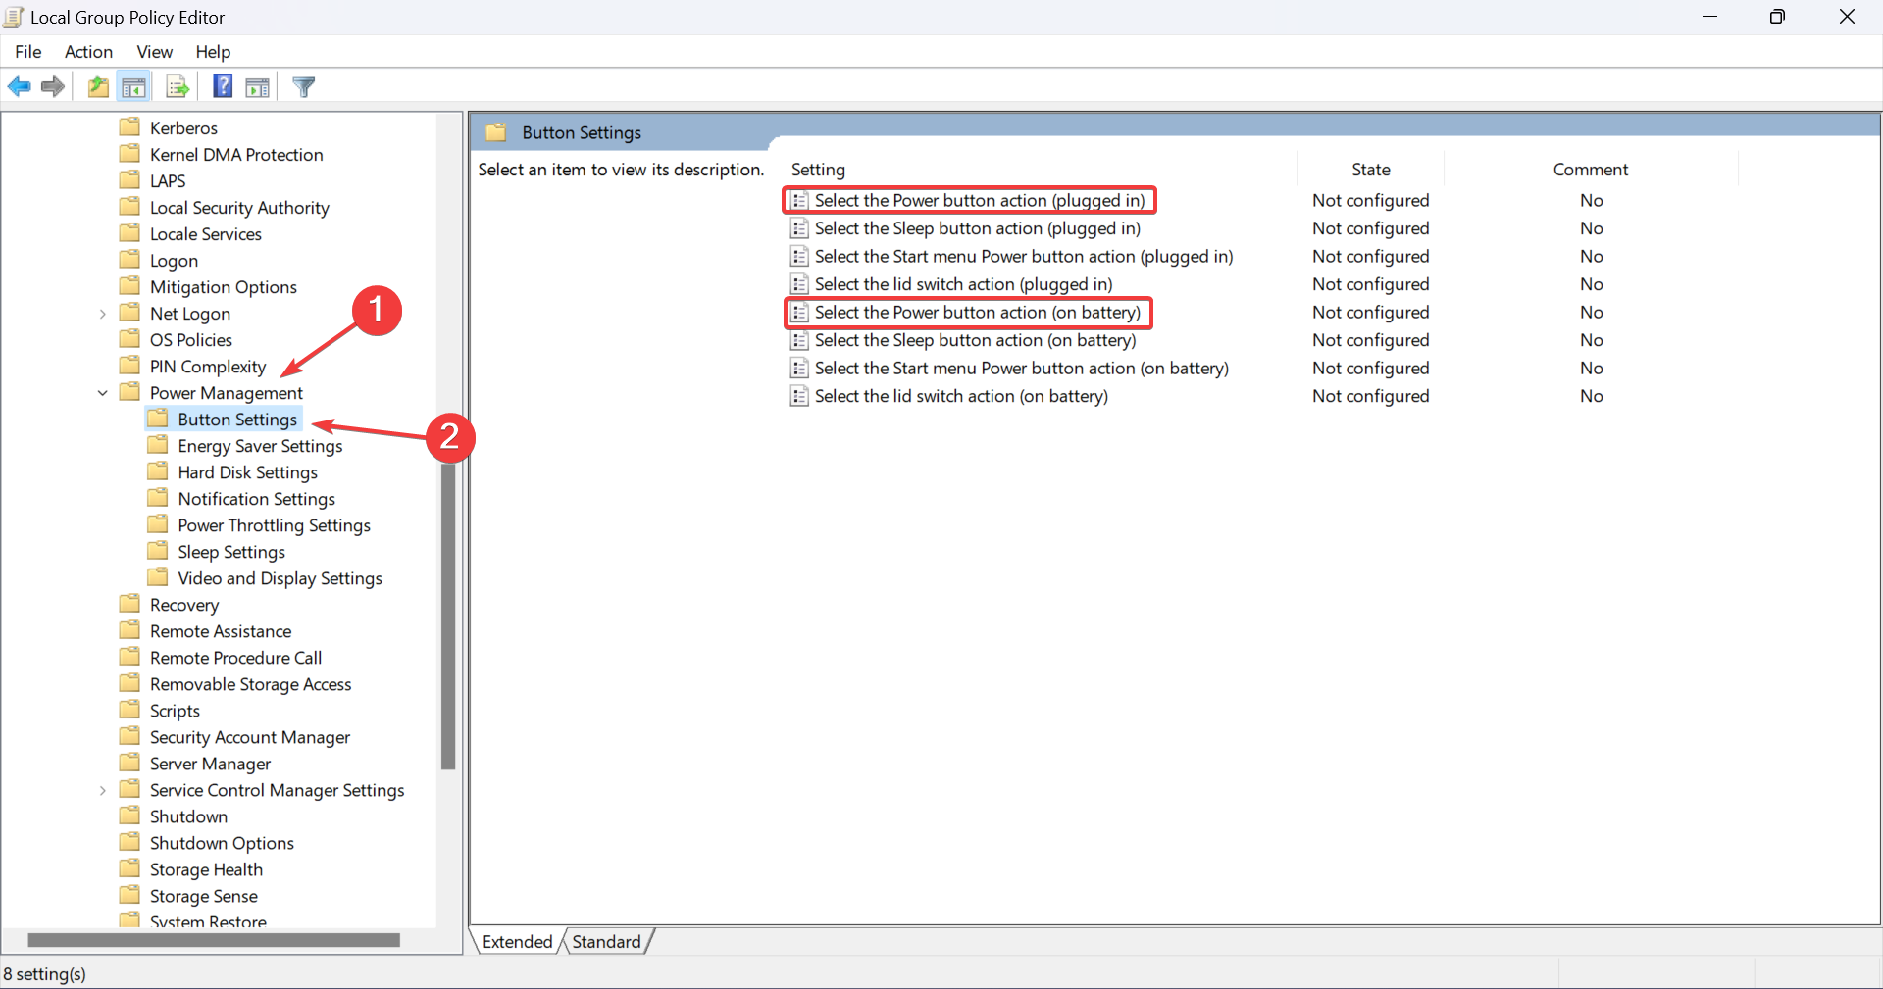Toggle the Show/Hide Action Pane icon
The width and height of the screenshot is (1883, 989).
tap(258, 87)
